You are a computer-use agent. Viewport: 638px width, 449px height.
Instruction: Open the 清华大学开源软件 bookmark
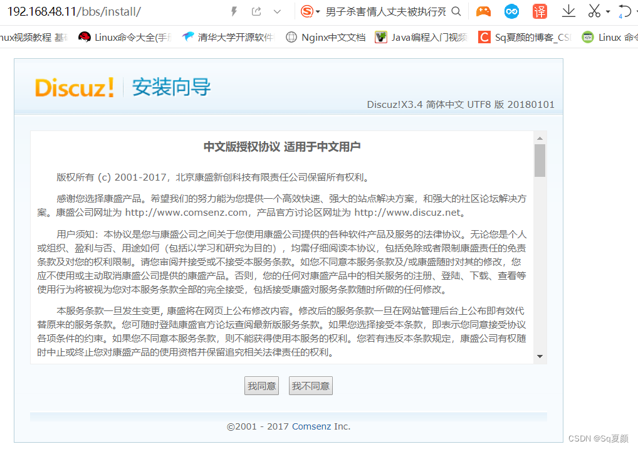228,38
